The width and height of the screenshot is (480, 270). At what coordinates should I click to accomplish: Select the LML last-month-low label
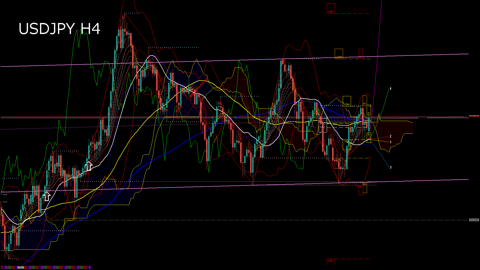tap(330, 260)
